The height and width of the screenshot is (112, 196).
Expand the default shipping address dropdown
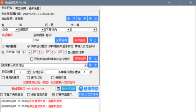coord(86,65)
